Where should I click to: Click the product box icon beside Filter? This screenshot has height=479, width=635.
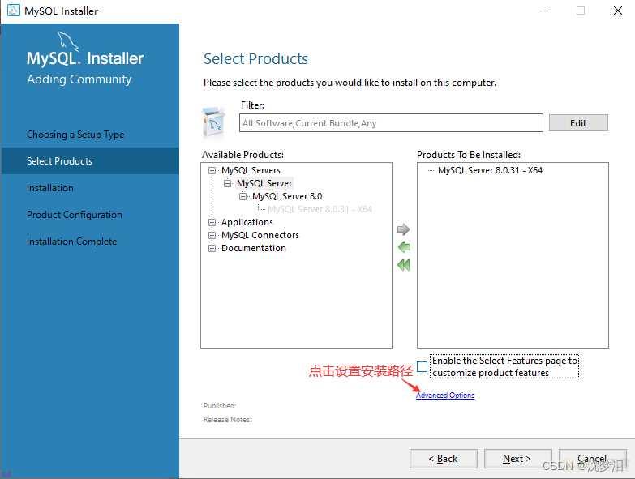click(214, 122)
